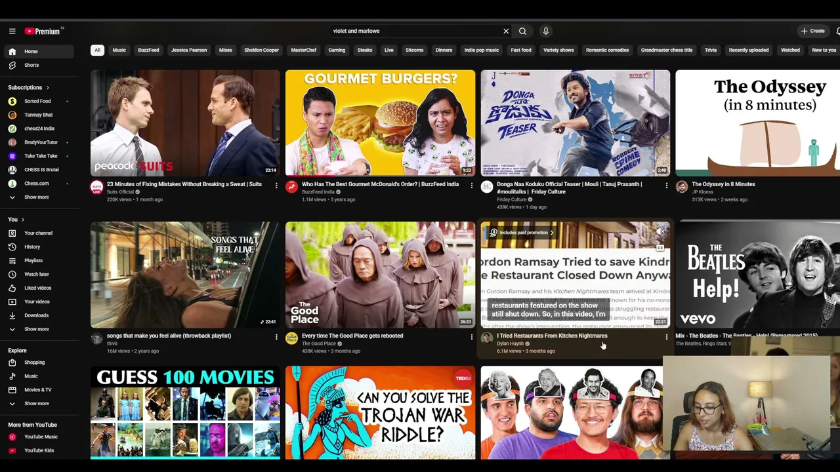840x472 pixels.
Task: Open Tanmay Bhat subscription
Action: 39,115
